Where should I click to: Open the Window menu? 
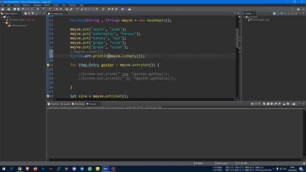click(x=72, y=5)
